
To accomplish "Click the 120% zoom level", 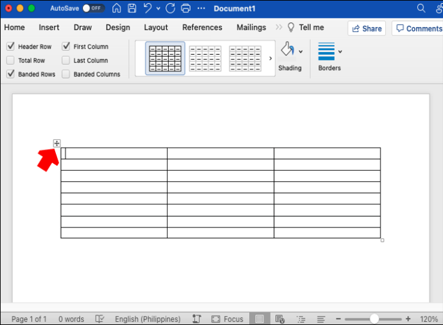I will click(429, 319).
